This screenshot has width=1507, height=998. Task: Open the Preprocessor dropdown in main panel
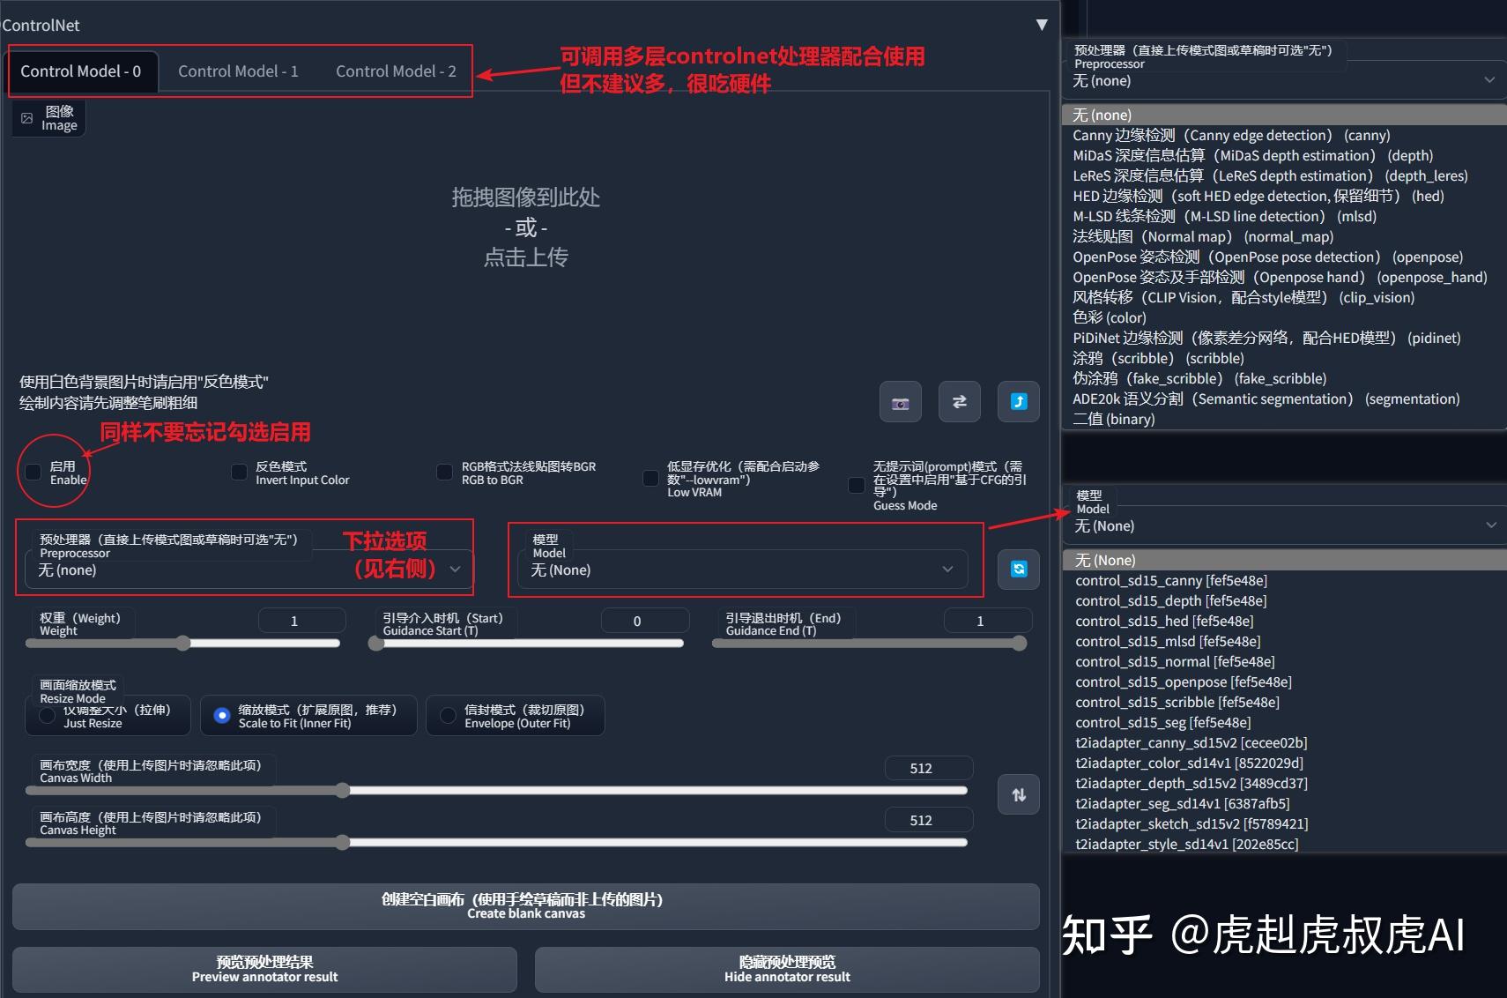[x=249, y=570]
